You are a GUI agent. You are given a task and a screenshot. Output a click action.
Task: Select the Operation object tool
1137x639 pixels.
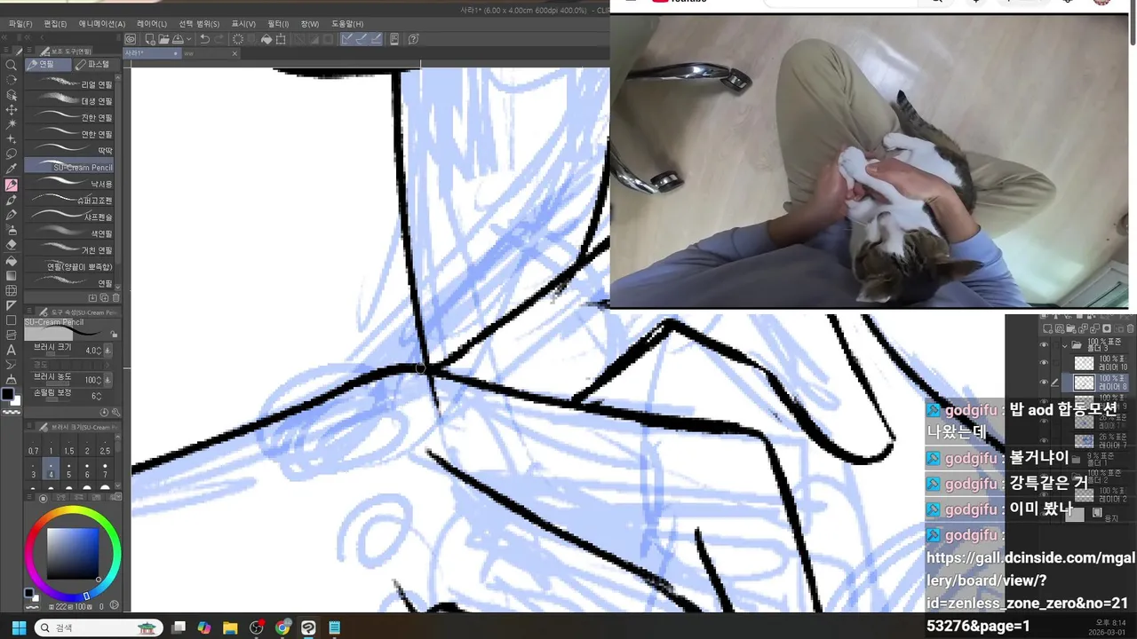pyautogui.click(x=12, y=95)
